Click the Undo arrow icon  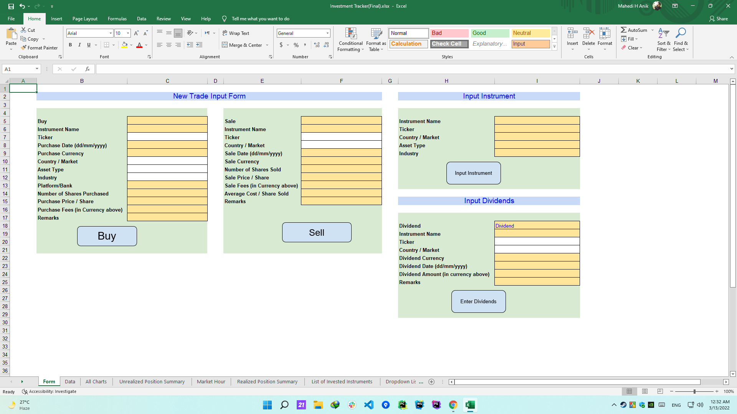tap(22, 6)
